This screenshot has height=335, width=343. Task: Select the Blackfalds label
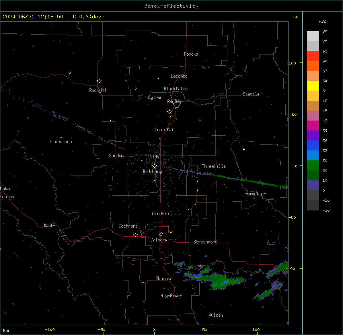pyautogui.click(x=175, y=89)
